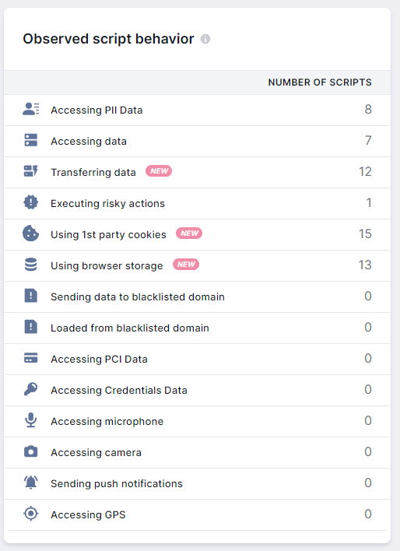Click the Accessing PII Data person icon
This screenshot has width=400, height=551.
click(x=31, y=109)
